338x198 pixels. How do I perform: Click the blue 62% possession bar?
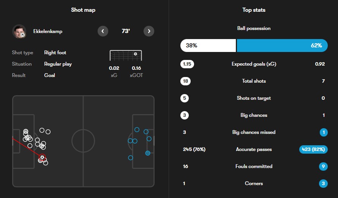[282, 46]
